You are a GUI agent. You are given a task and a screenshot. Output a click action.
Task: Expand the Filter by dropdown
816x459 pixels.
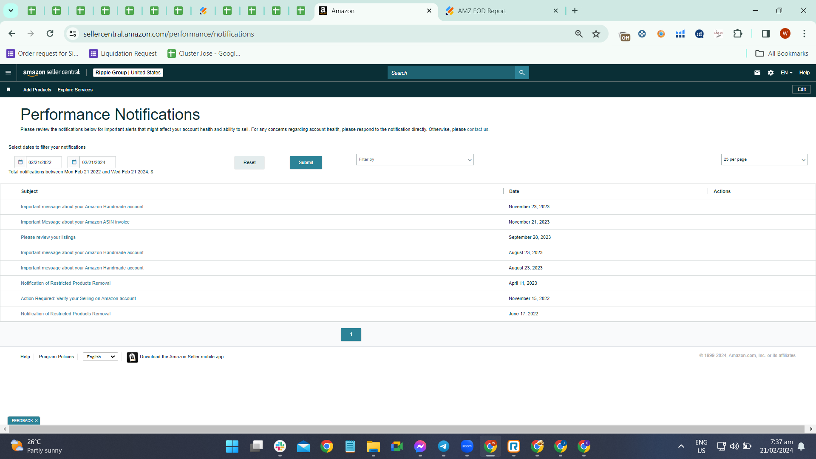[415, 160]
